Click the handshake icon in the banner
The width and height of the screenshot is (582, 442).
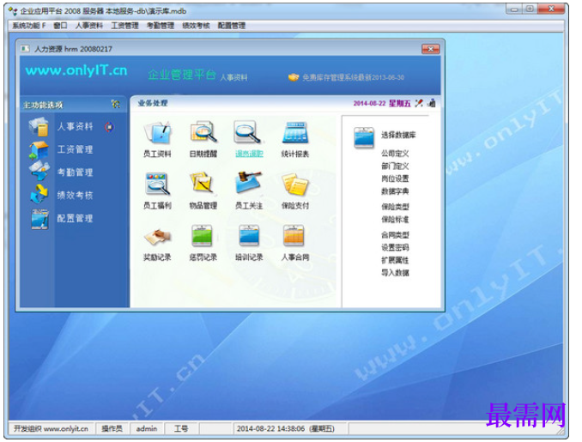pyautogui.click(x=294, y=77)
